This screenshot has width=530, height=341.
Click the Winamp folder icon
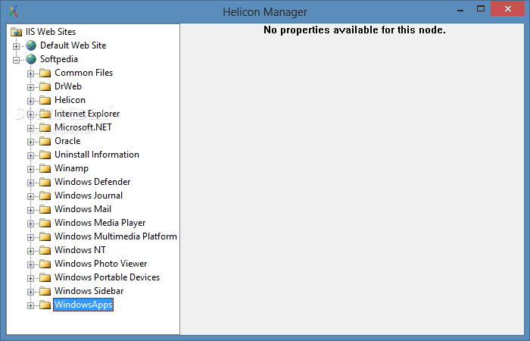pyautogui.click(x=45, y=168)
